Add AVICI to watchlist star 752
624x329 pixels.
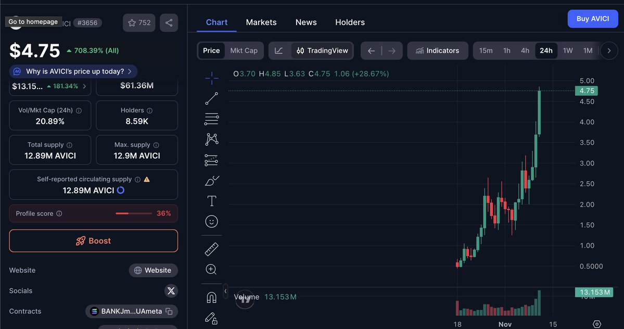coord(139,23)
